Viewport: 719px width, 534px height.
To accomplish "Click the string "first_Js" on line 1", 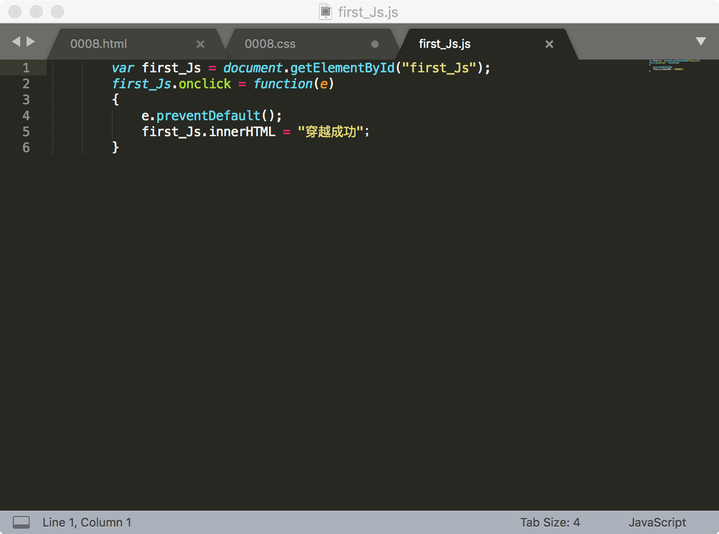I will click(439, 68).
